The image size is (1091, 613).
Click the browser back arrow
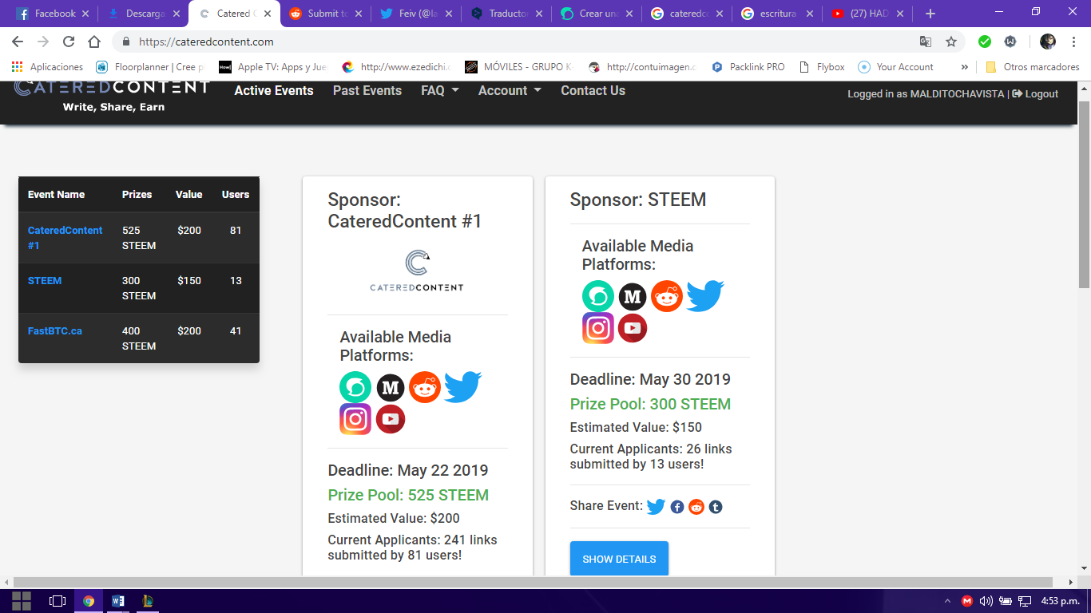[18, 42]
